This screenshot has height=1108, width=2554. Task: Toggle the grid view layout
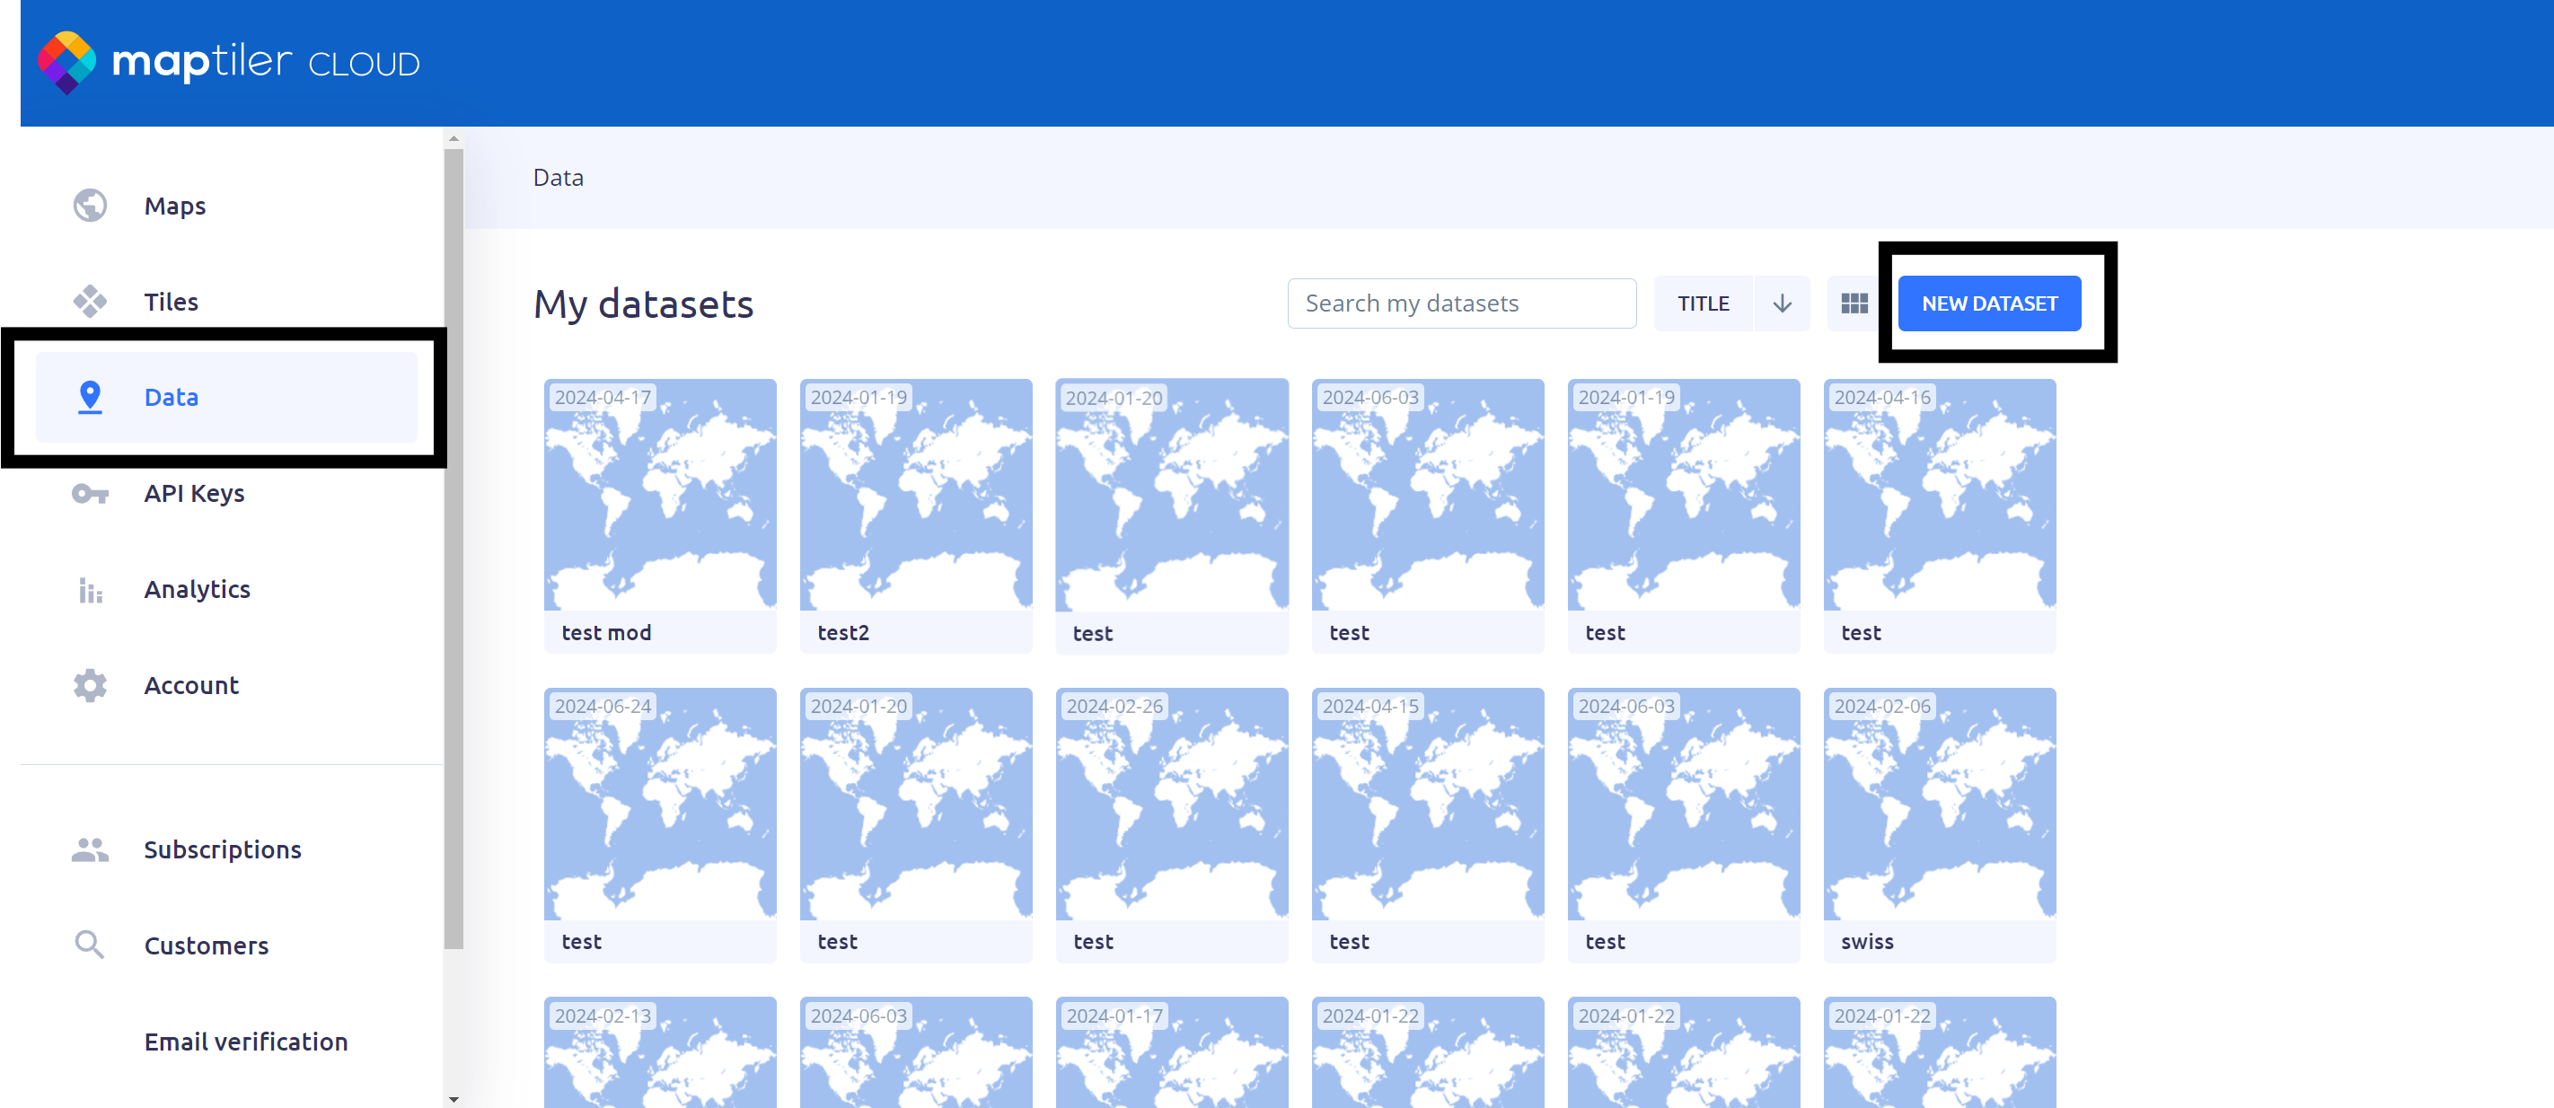1854,303
